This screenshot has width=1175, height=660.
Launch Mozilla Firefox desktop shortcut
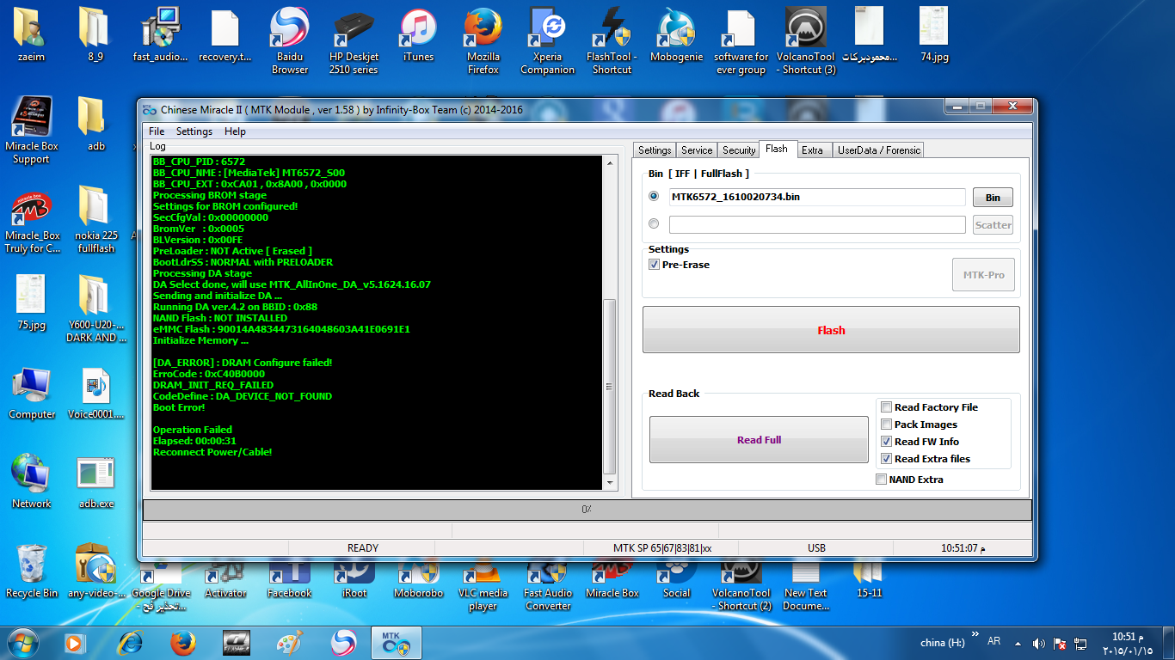(483, 41)
